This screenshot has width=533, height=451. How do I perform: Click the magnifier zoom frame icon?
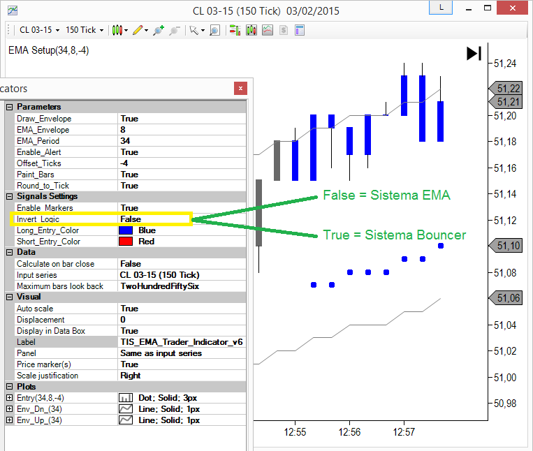214,30
